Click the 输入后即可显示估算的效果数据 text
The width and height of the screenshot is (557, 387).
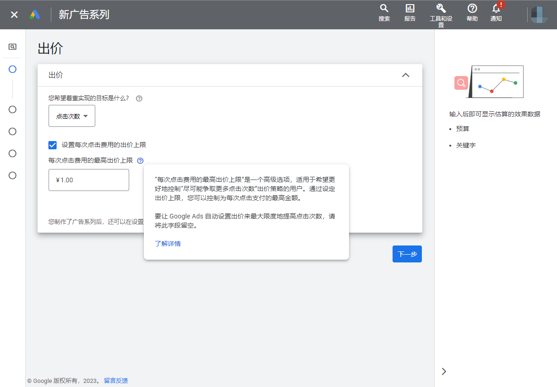click(495, 114)
